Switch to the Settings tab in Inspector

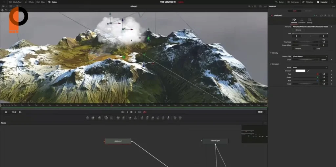pos(310,21)
